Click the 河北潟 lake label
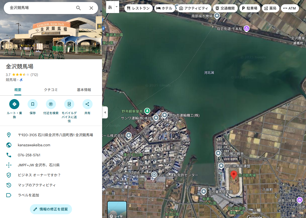Screen dimensions: 306x218 209,73
